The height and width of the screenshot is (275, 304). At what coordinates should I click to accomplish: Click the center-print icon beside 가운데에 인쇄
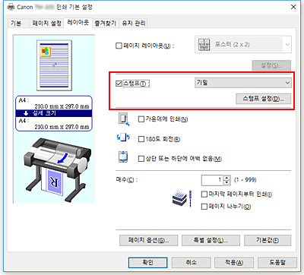(x=124, y=119)
